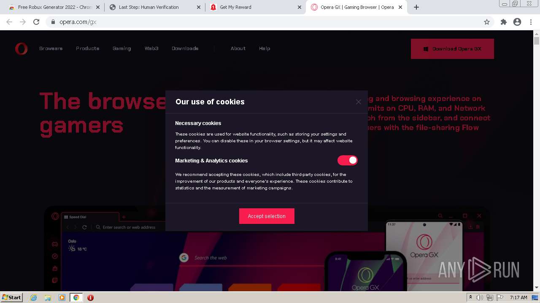This screenshot has height=303, width=540.
Task: Open the Chrome three-dot menu
Action: [531, 22]
